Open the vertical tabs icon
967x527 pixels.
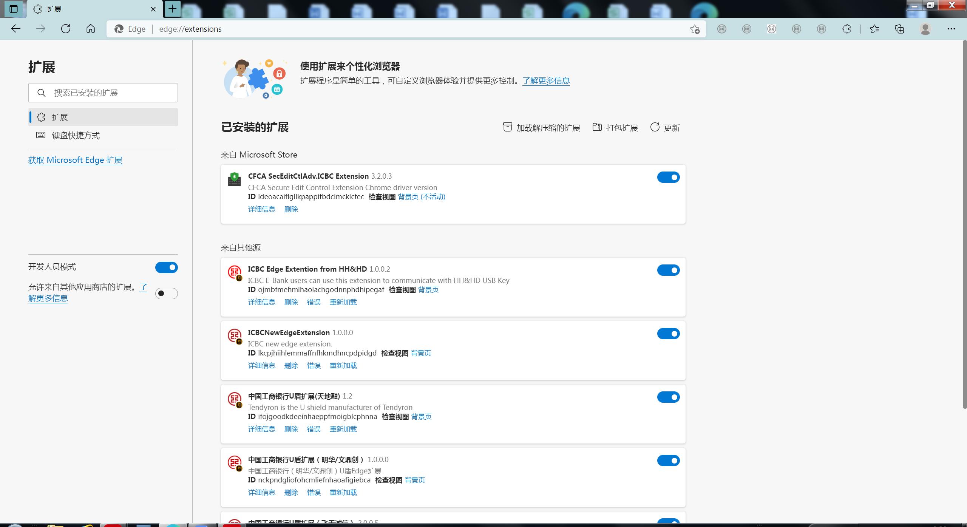coord(14,9)
